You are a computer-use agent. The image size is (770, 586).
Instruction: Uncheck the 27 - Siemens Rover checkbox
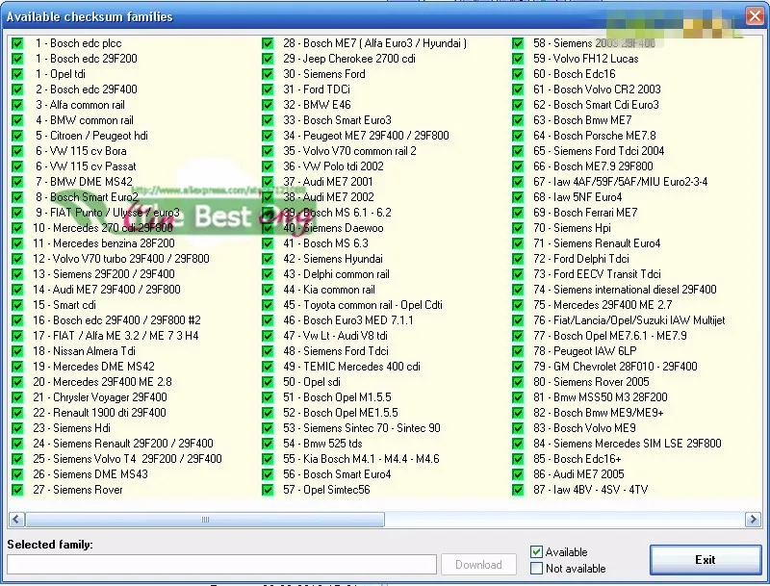(17, 490)
